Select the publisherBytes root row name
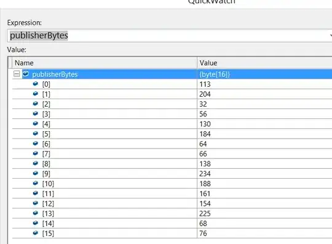The width and height of the screenshot is (332, 244). (x=55, y=75)
